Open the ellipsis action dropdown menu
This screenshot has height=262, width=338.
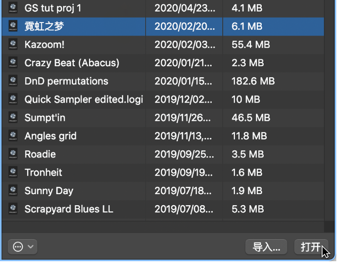(x=23, y=246)
